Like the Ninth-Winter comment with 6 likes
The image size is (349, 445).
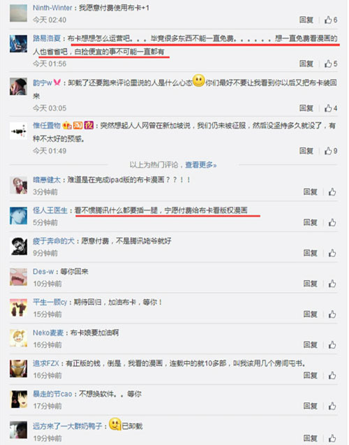(331, 20)
